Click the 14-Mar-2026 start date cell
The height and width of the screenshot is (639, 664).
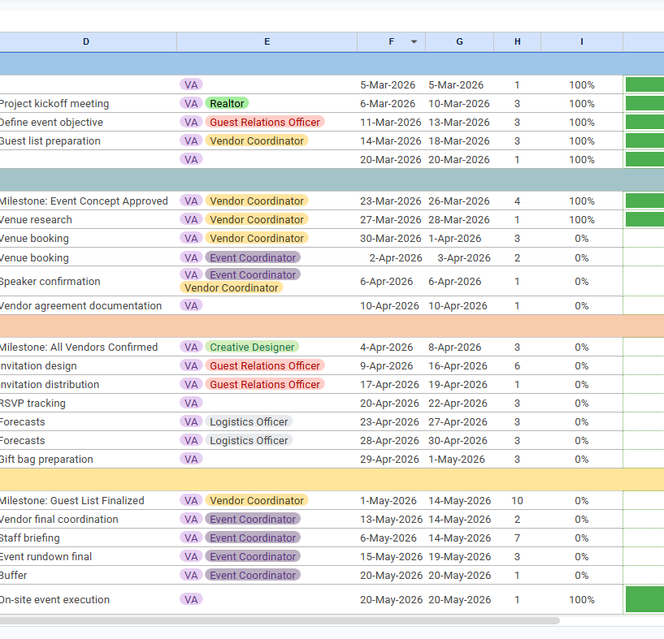[391, 141]
